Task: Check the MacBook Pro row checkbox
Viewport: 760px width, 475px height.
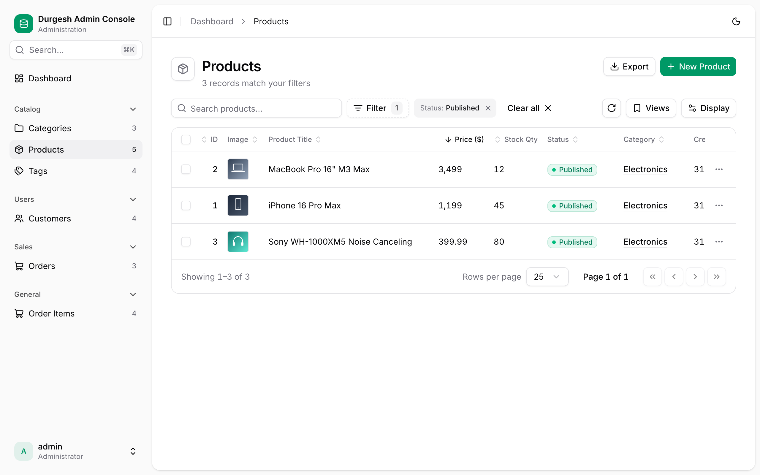Action: click(186, 169)
